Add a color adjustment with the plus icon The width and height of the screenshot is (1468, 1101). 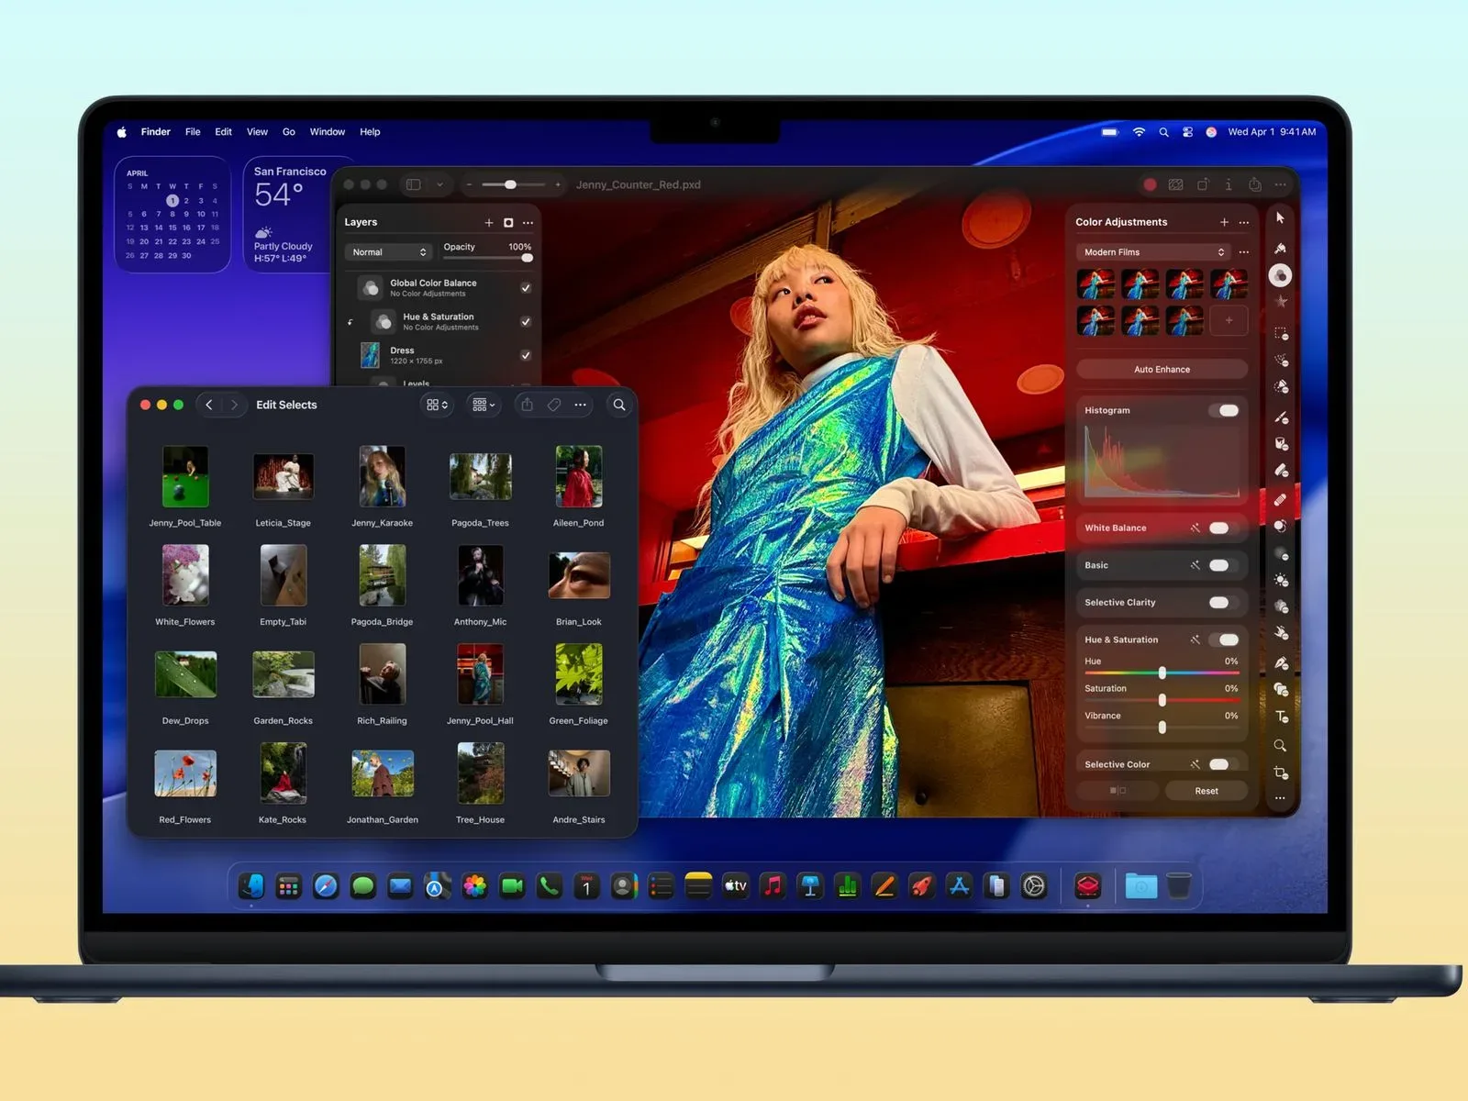click(x=1224, y=222)
